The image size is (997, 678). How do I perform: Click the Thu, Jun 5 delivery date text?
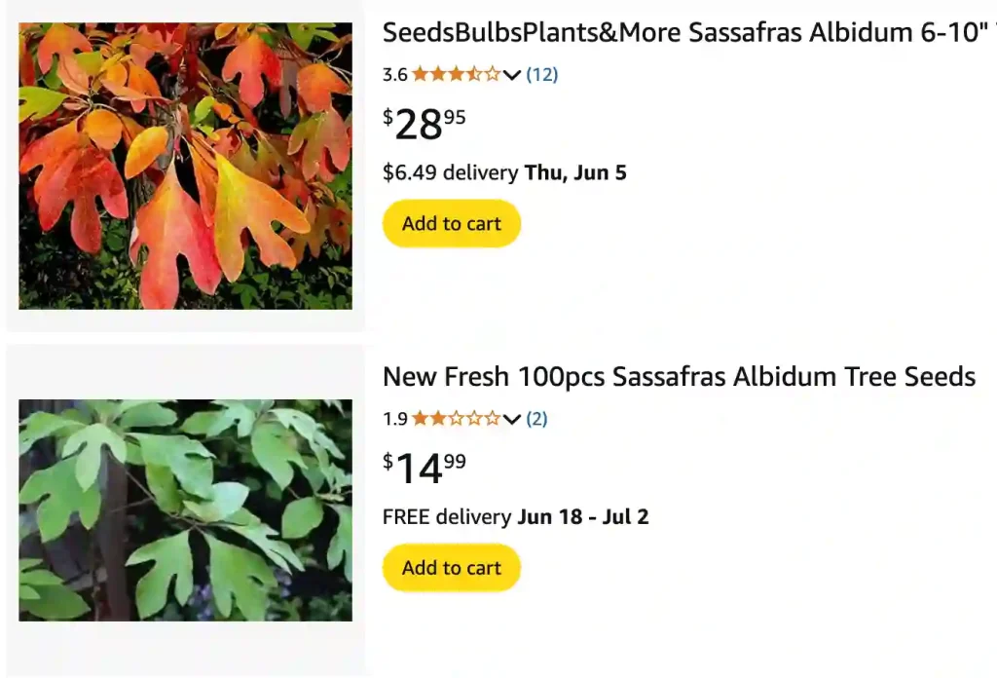point(575,172)
